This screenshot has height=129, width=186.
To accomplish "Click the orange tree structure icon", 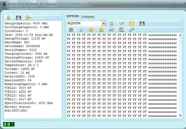I will [x=29, y=17].
